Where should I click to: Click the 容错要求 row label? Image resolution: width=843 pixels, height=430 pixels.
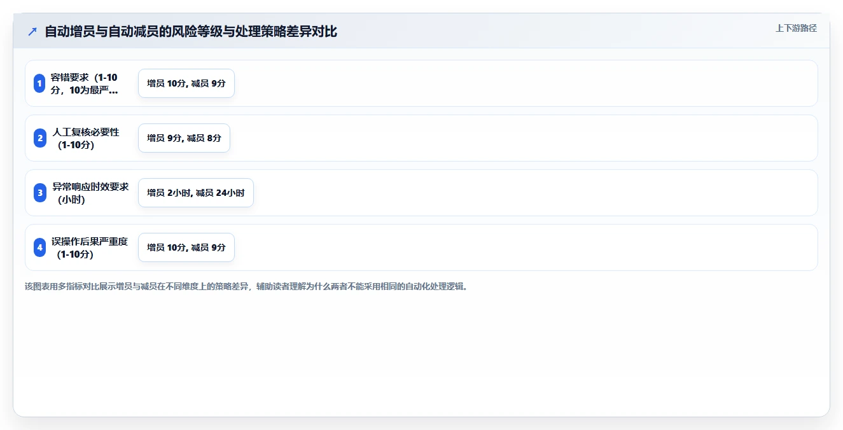(85, 83)
